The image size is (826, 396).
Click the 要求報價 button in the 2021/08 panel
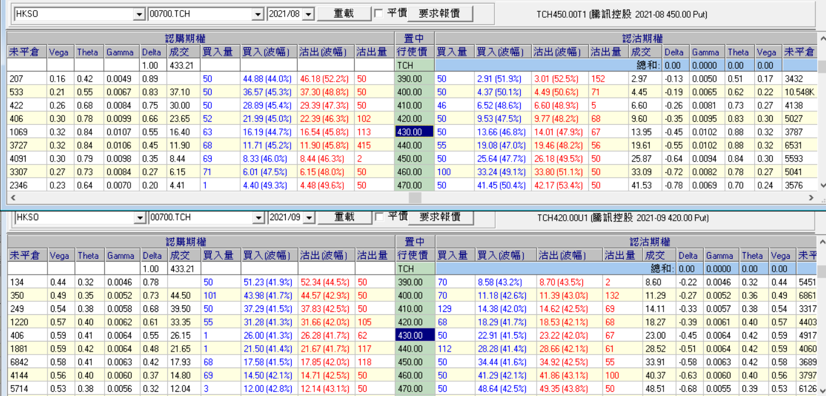click(x=439, y=14)
